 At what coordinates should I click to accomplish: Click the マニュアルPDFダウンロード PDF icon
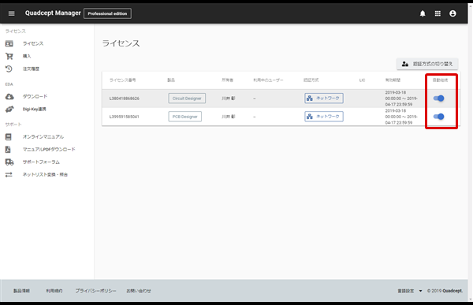(x=8, y=149)
